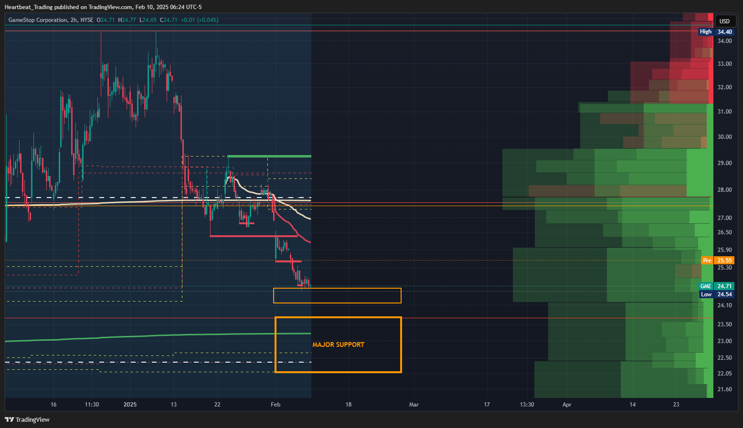Click the TradingView logo at bottom left
743x428 pixels.
[27, 419]
